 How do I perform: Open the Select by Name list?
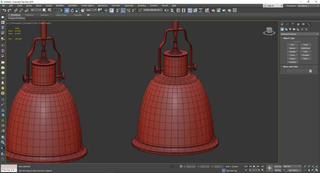point(50,10)
